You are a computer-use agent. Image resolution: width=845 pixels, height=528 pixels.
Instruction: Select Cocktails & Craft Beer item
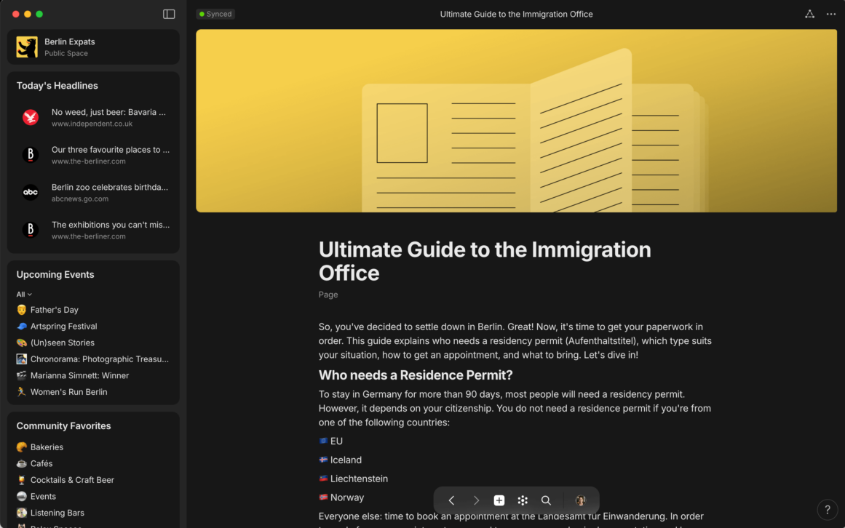[72, 480]
